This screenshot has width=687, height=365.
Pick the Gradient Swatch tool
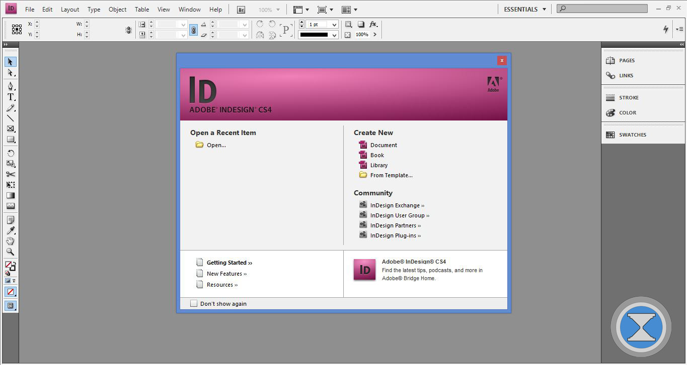pyautogui.click(x=11, y=195)
